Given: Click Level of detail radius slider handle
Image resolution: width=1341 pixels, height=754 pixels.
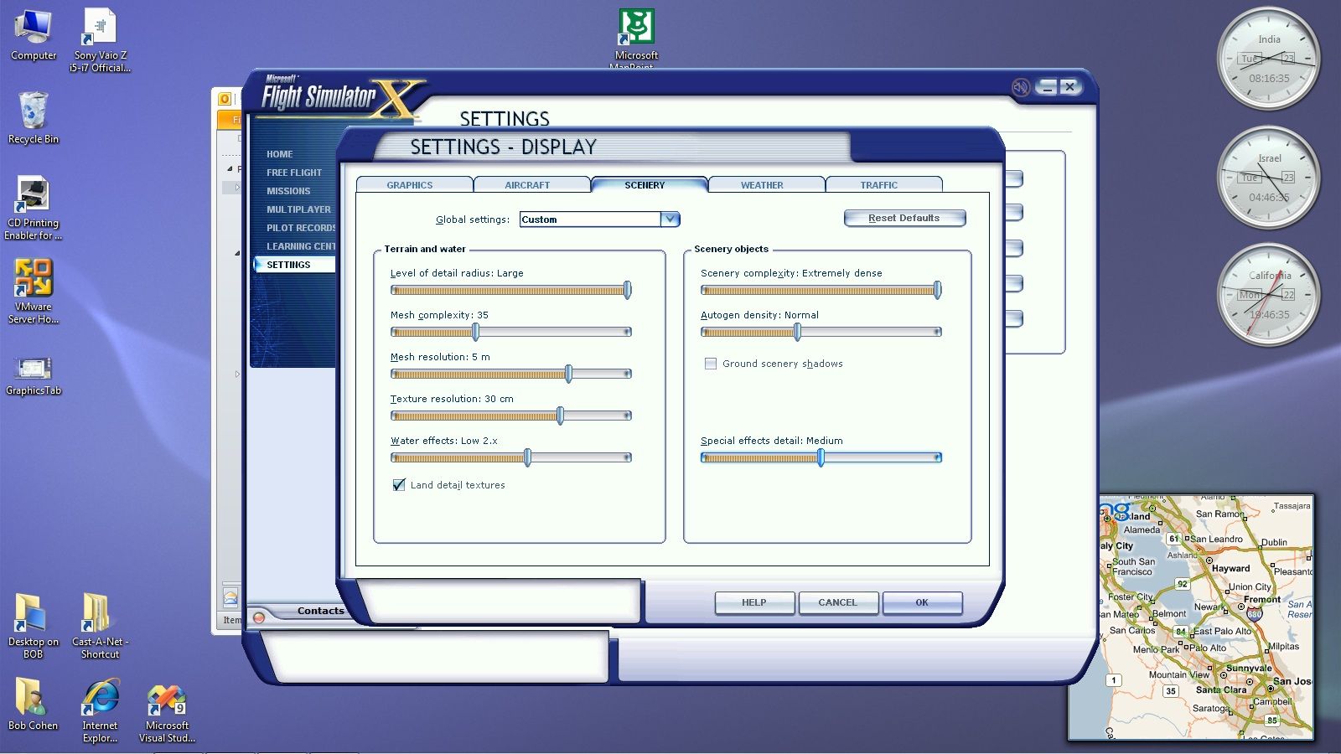Looking at the screenshot, I should pyautogui.click(x=627, y=290).
